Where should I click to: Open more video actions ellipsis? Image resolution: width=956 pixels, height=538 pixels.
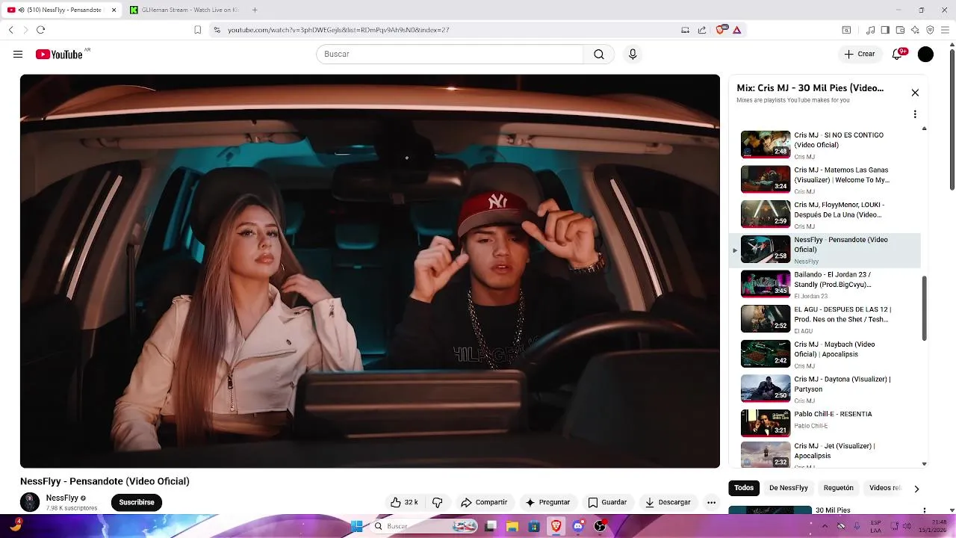[x=712, y=502]
